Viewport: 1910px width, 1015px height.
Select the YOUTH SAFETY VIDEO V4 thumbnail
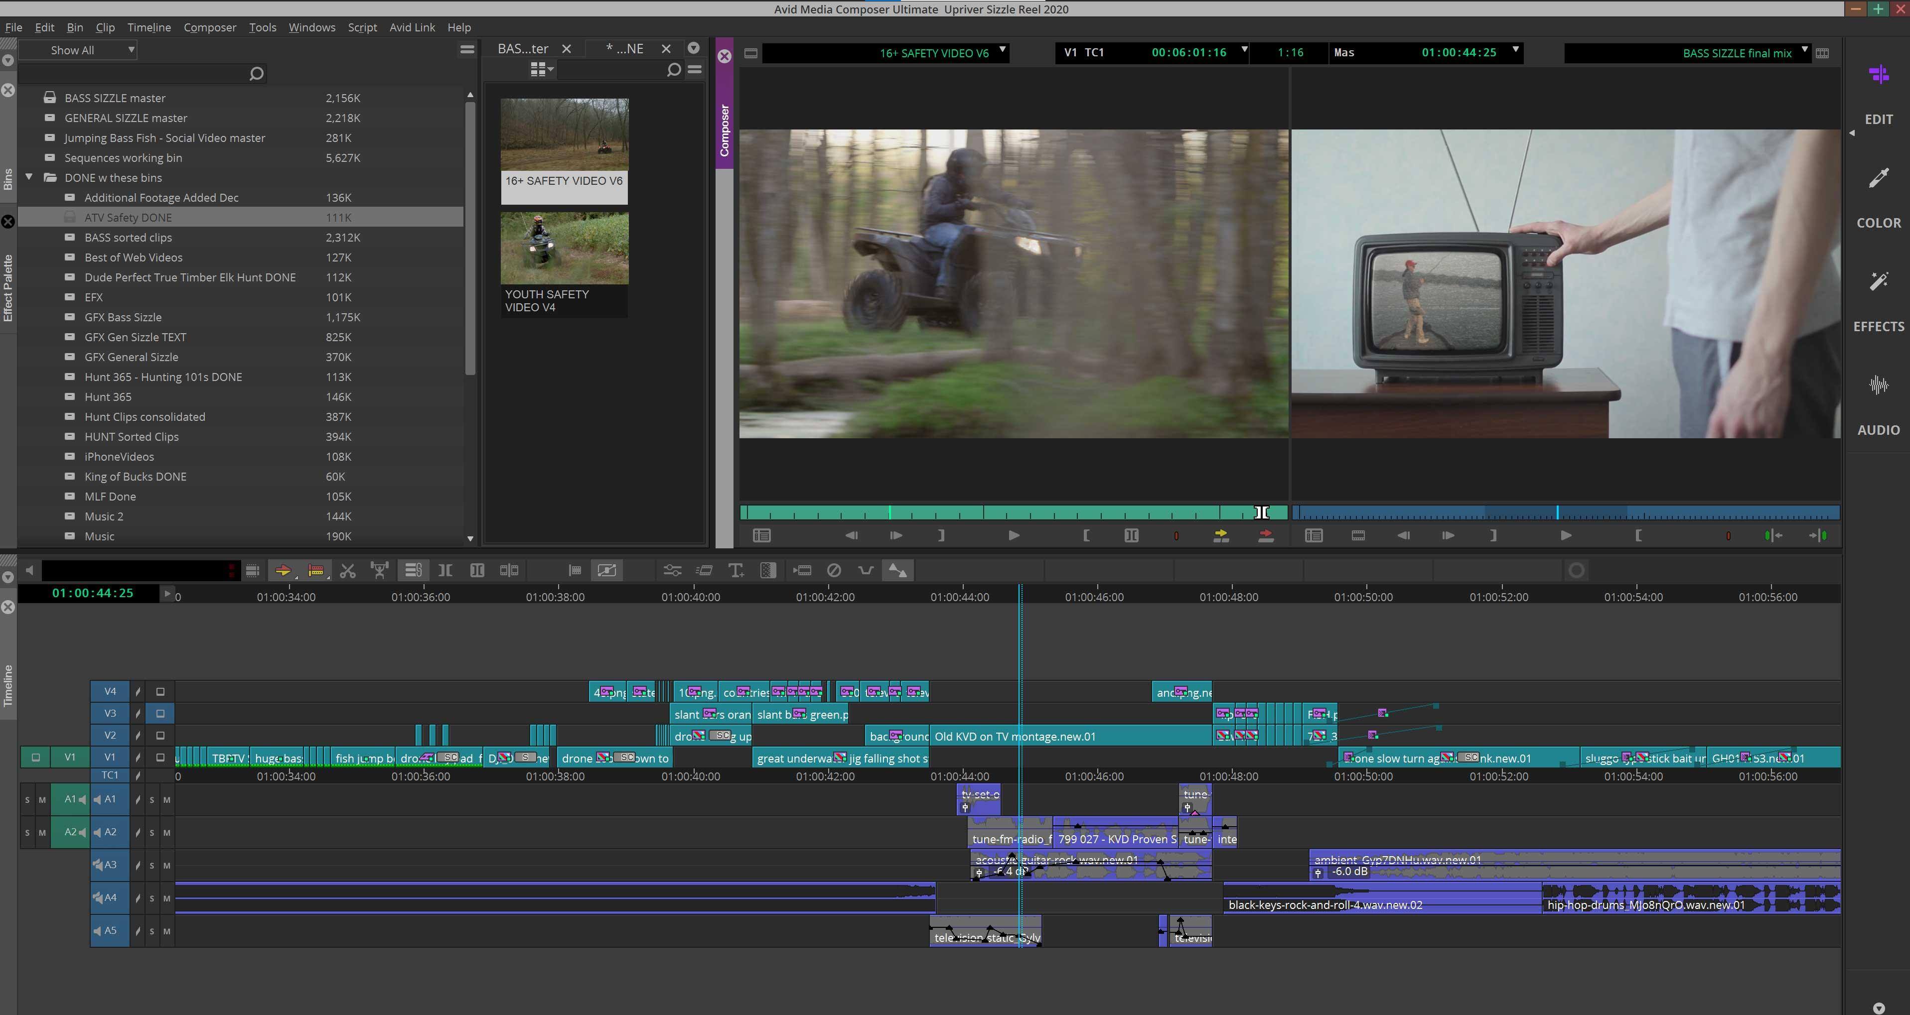pyautogui.click(x=564, y=249)
